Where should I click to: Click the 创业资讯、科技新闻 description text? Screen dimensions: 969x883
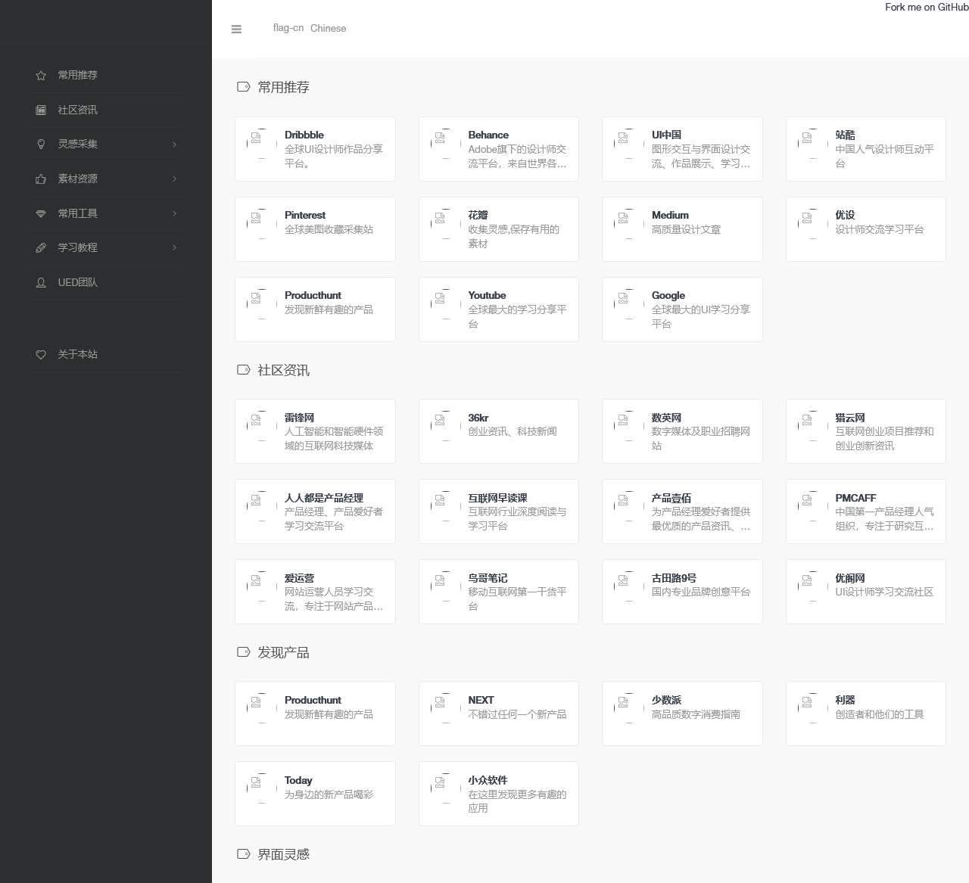(x=513, y=432)
